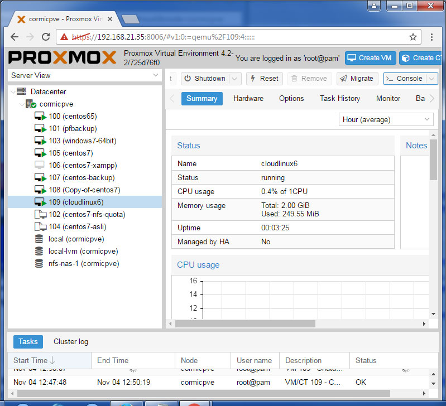446x406 pixels.
Task: Sort by the Node column header
Action: 203,360
